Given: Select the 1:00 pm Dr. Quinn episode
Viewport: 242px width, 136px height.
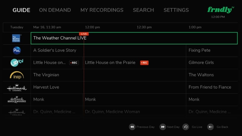Looking at the screenshot, I should (x=212, y=112).
